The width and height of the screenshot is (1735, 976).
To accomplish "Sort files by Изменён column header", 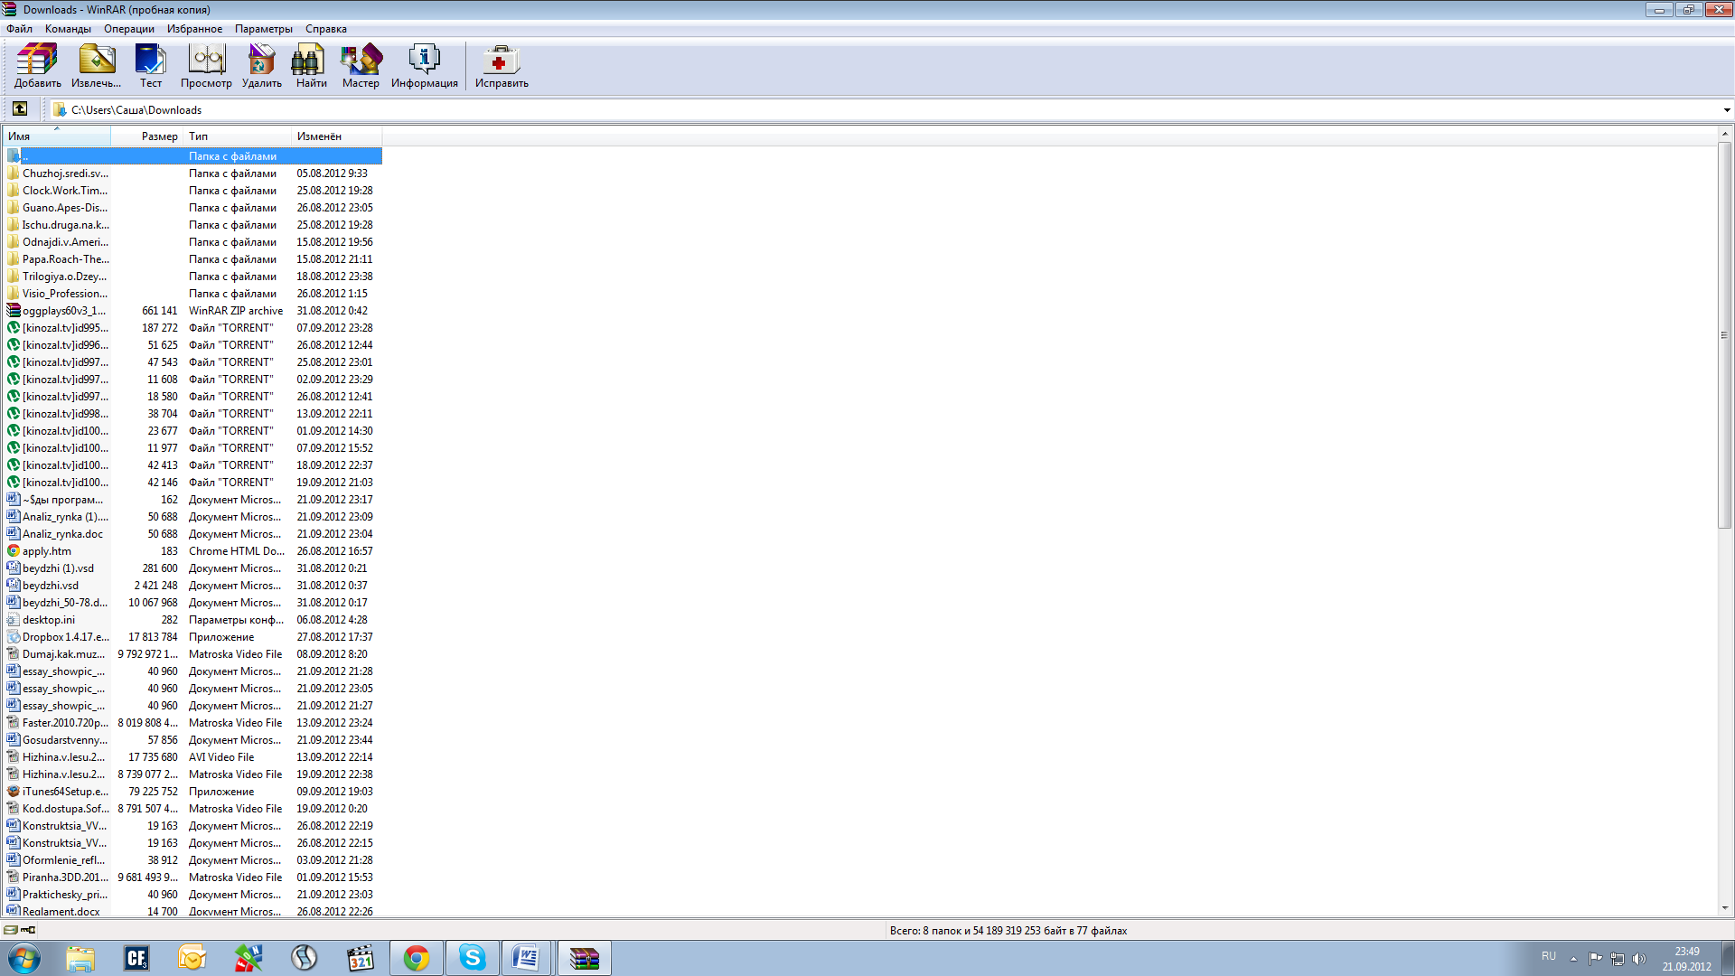I will tap(337, 136).
